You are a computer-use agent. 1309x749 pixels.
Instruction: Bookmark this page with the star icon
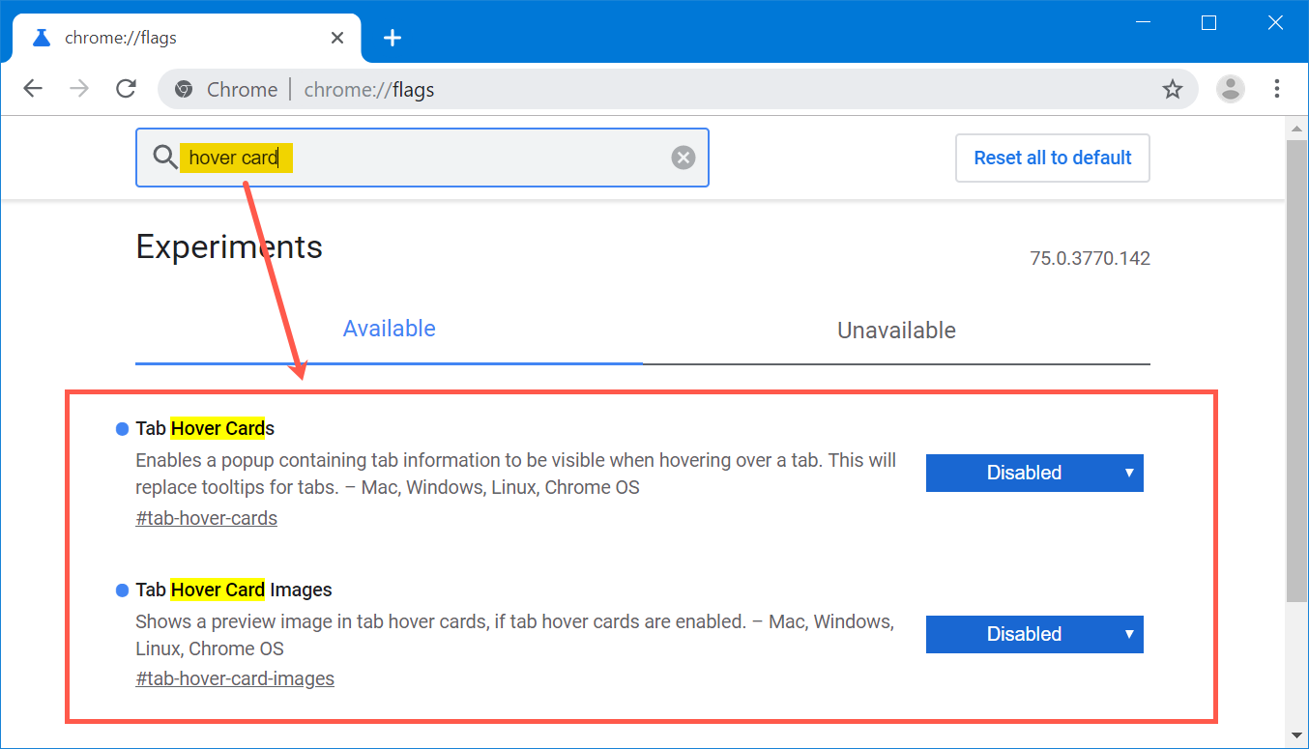click(1172, 90)
